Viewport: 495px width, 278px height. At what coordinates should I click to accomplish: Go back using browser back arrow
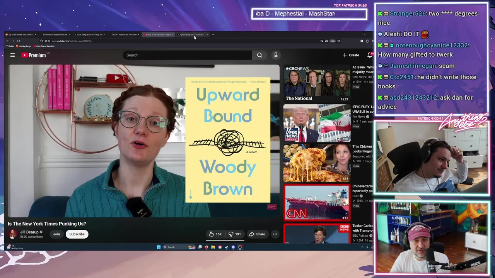point(7,41)
